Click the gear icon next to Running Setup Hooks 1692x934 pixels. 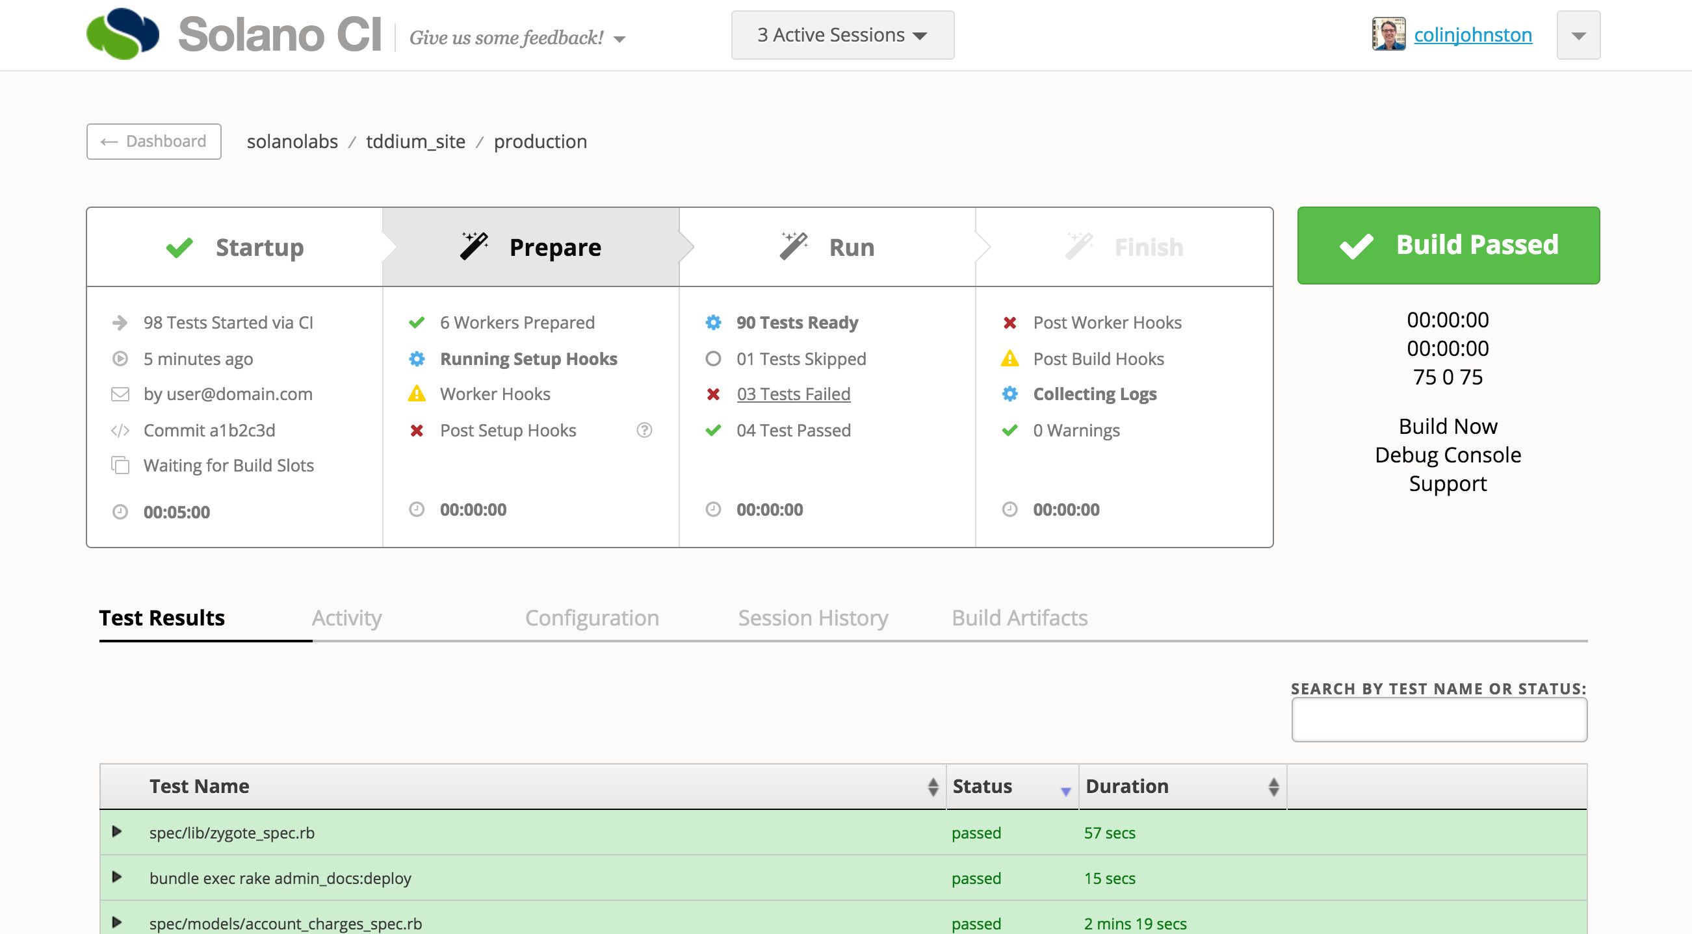point(417,359)
